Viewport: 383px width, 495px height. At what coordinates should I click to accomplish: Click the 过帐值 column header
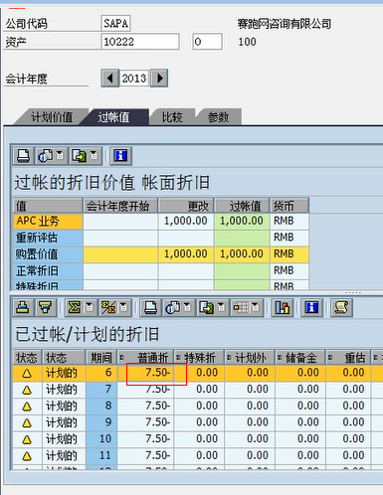[242, 206]
